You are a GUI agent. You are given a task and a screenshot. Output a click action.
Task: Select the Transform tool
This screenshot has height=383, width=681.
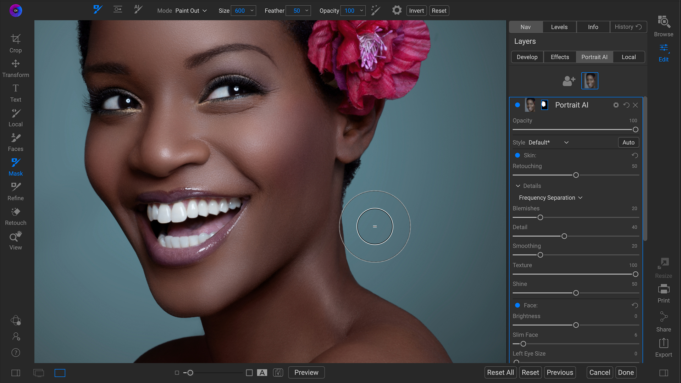(x=16, y=68)
